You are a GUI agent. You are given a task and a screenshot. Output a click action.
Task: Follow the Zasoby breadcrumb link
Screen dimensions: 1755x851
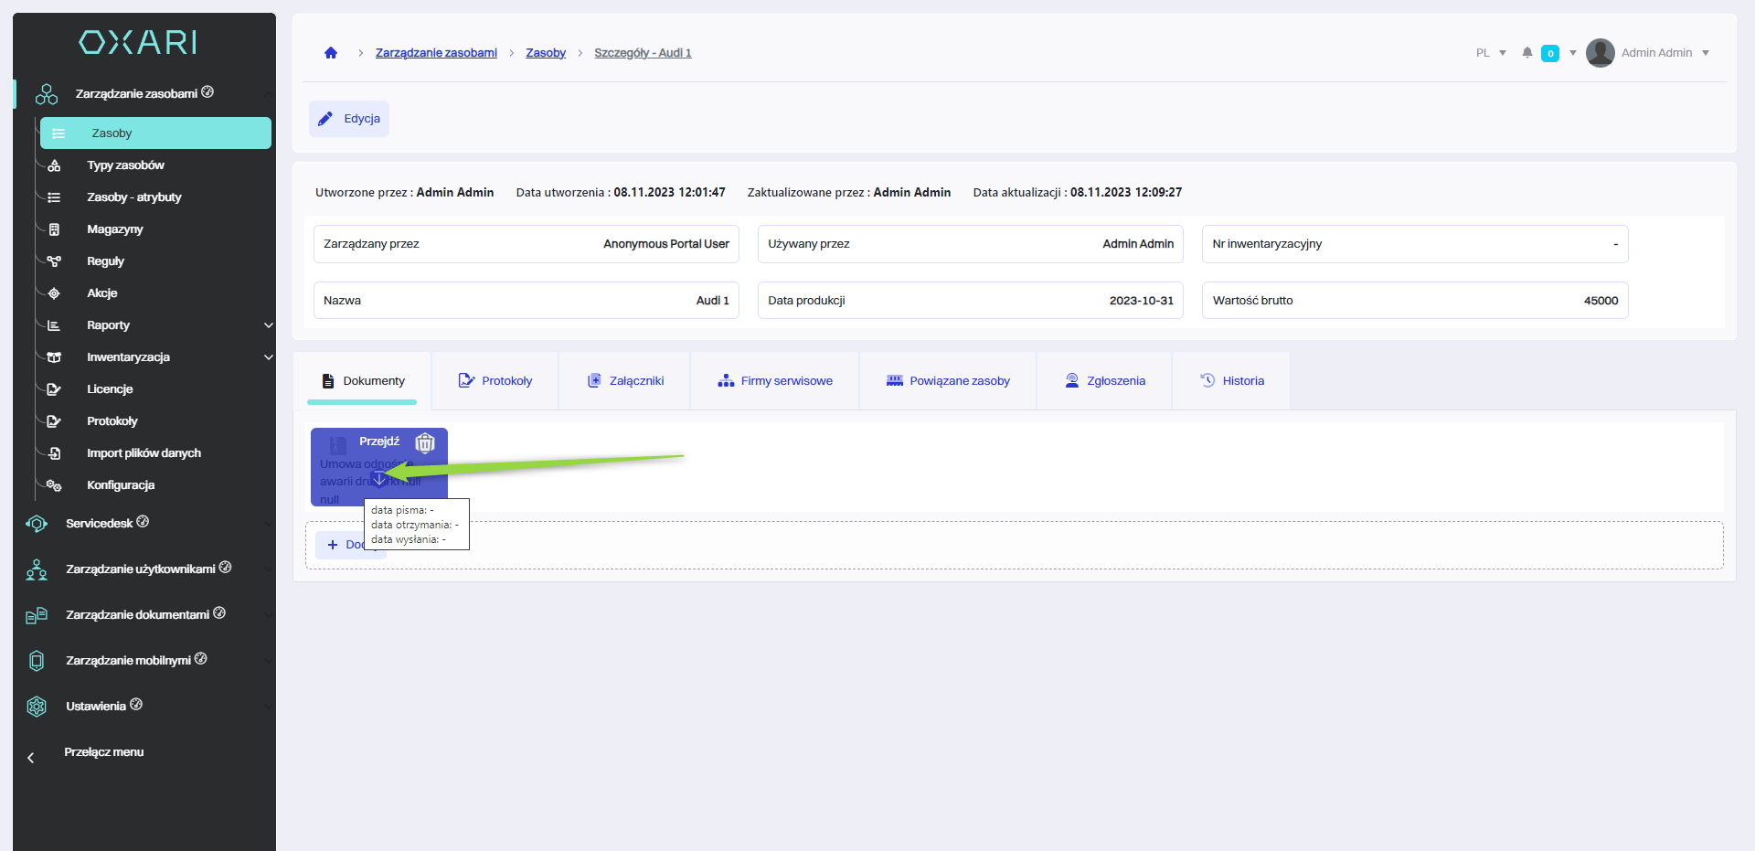546,53
